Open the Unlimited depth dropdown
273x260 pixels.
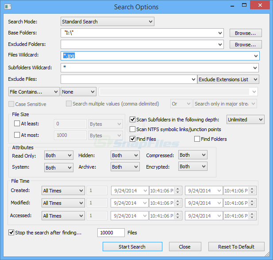pos(245,120)
